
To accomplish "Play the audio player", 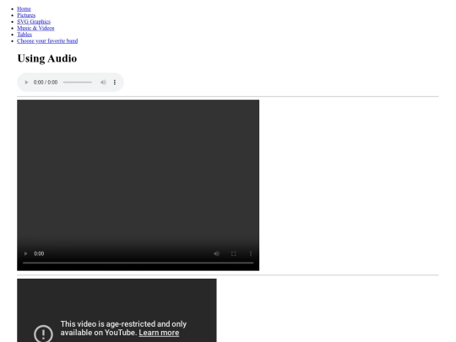I will 26,82.
